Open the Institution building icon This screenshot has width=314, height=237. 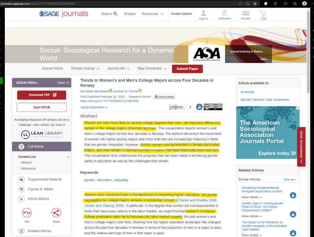coord(224,13)
